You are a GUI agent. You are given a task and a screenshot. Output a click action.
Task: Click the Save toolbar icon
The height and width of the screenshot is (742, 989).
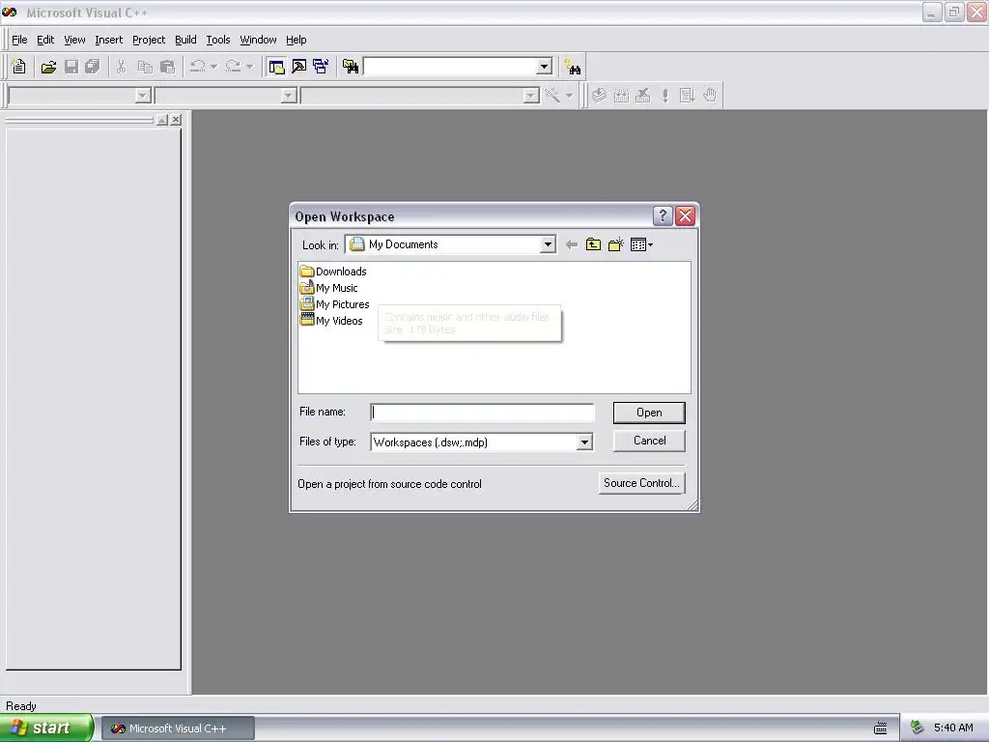pyautogui.click(x=71, y=67)
